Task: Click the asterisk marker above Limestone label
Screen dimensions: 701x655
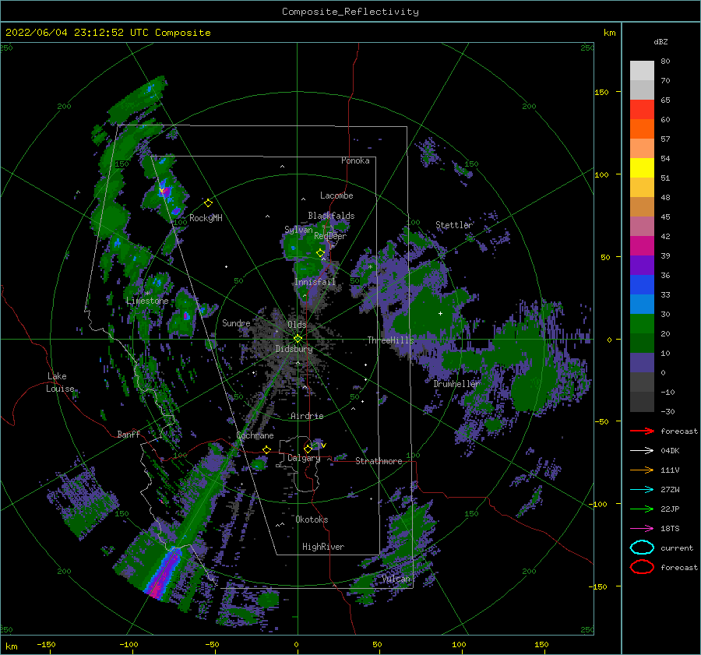Action: (x=147, y=294)
